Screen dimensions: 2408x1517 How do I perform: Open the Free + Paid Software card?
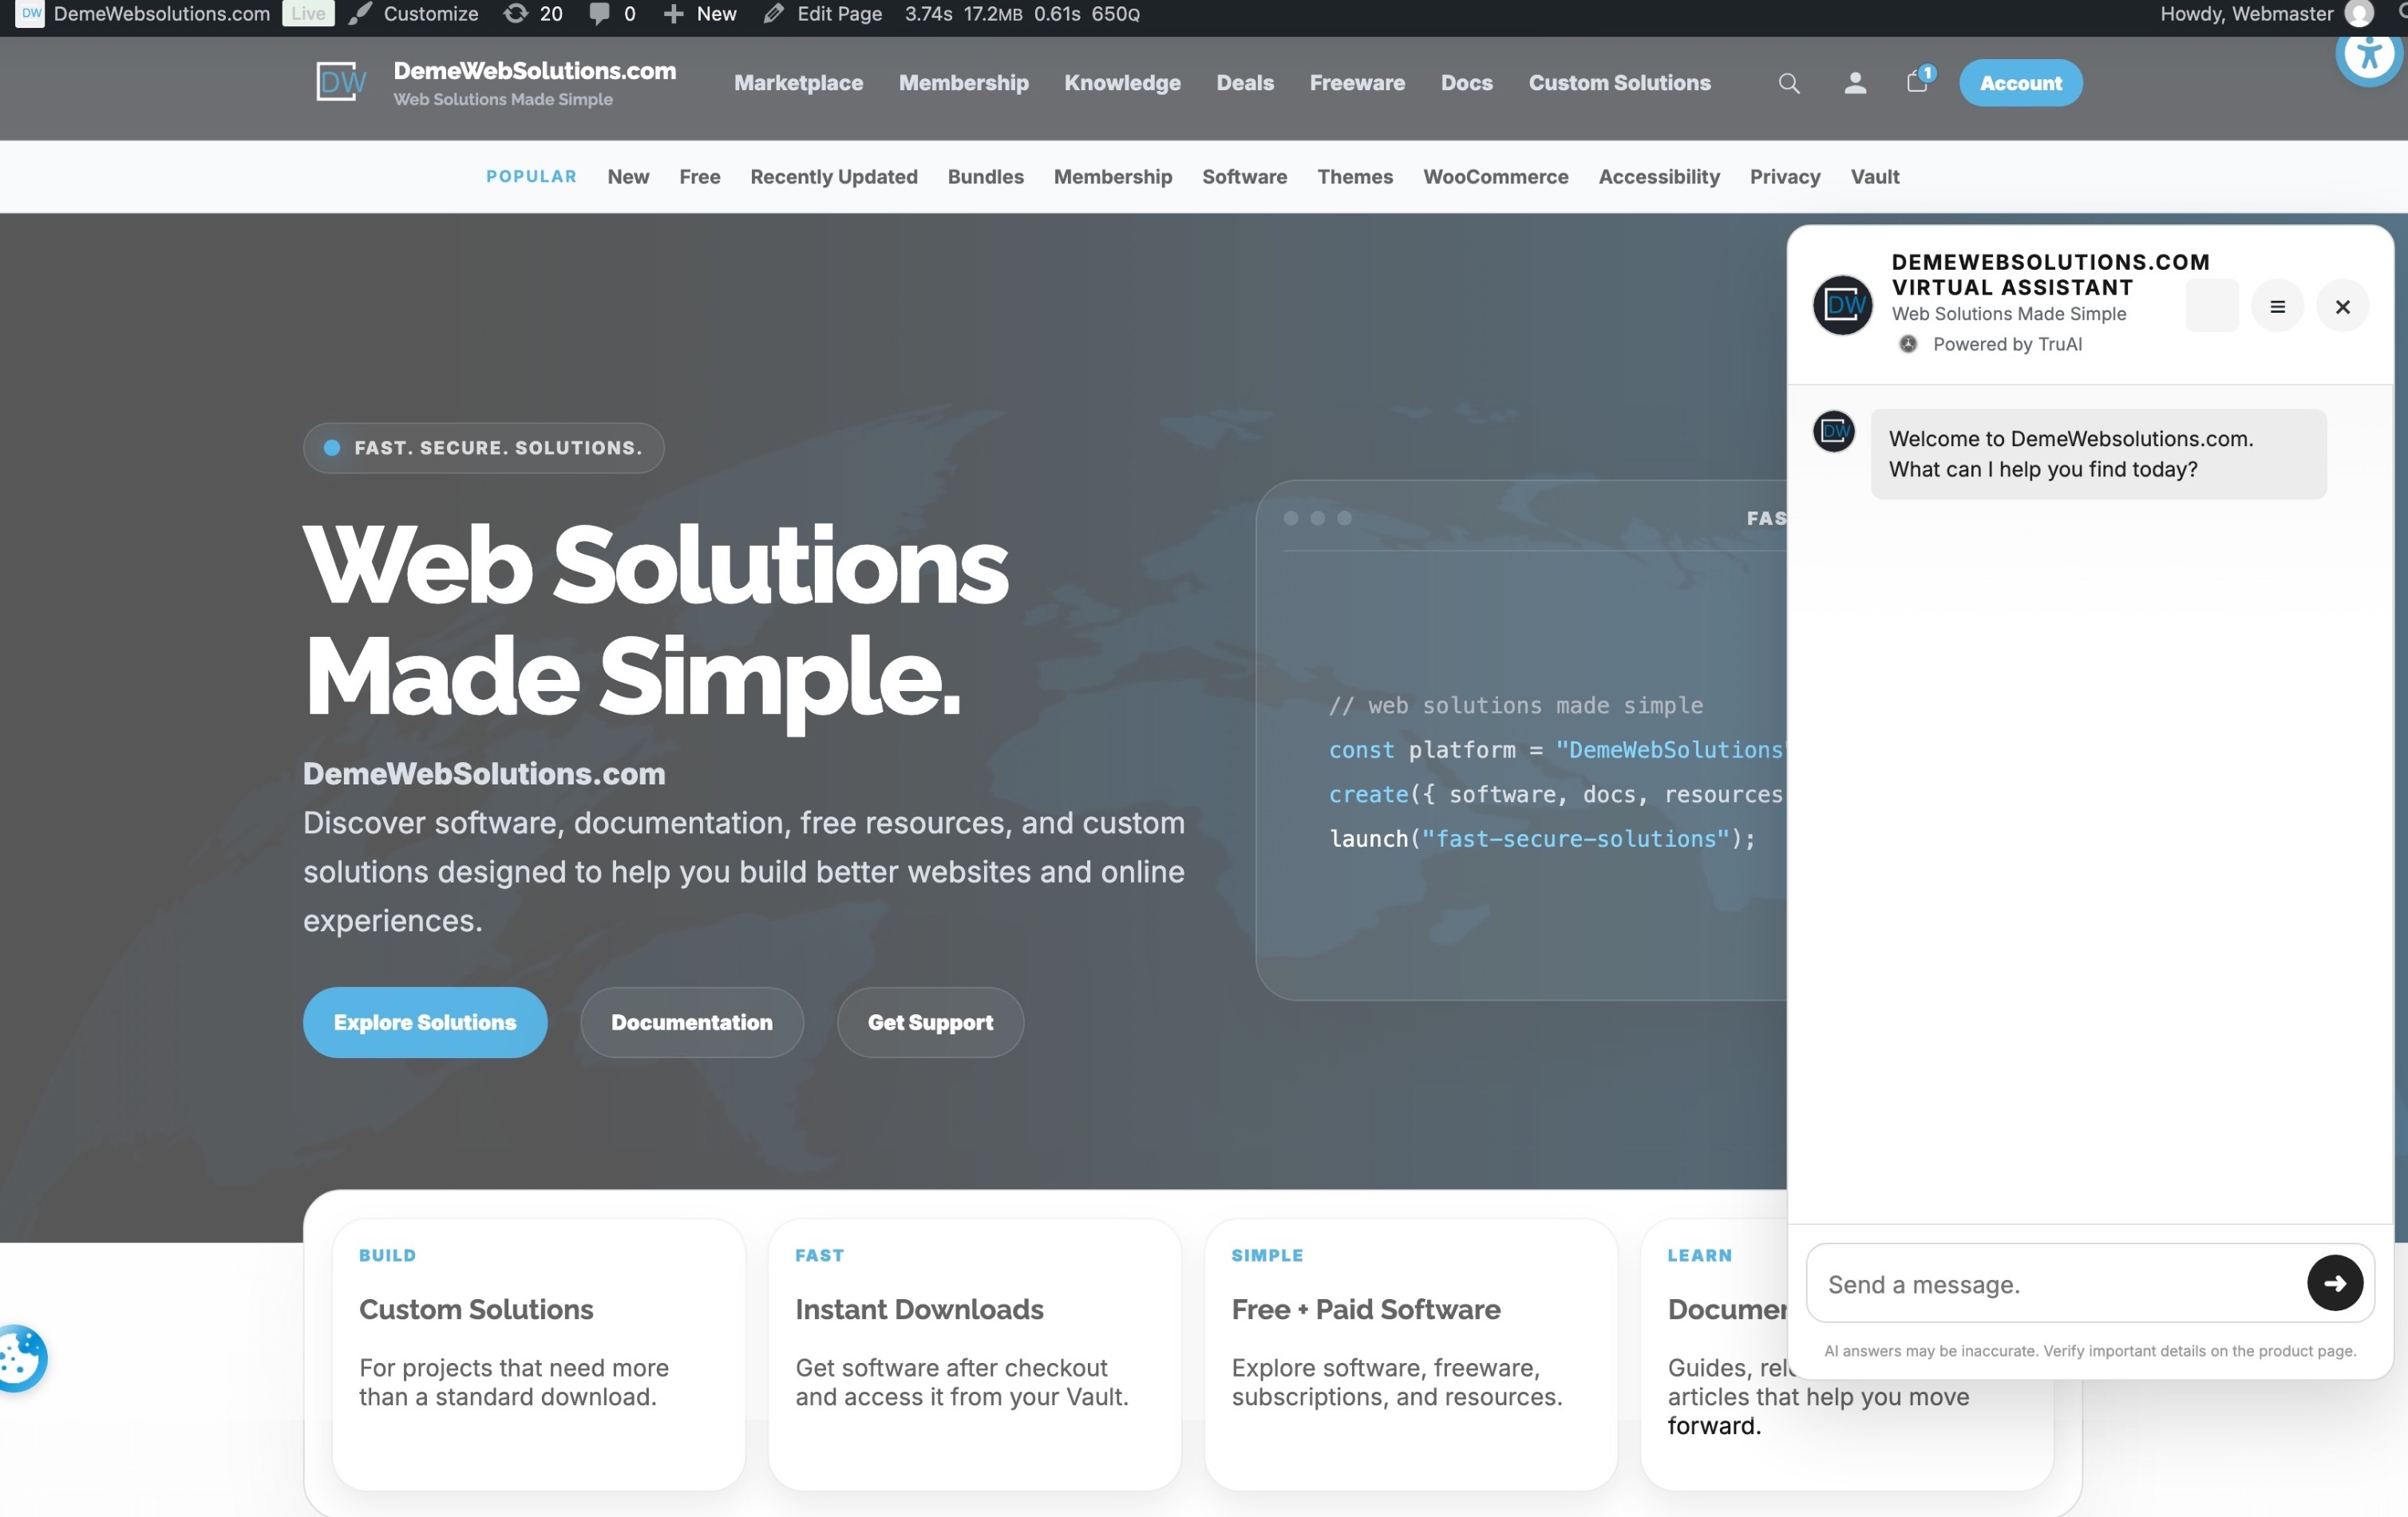[x=1410, y=1353]
